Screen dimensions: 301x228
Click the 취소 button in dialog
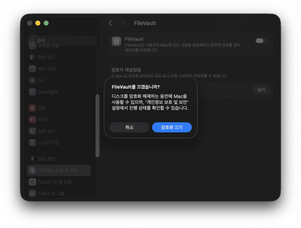pos(129,128)
